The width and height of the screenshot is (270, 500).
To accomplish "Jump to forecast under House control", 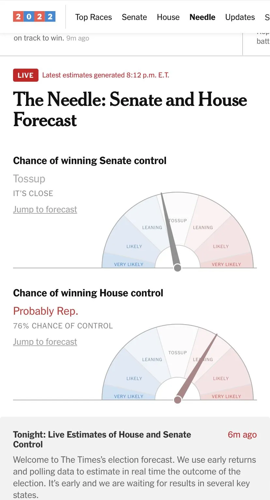I will coord(45,342).
